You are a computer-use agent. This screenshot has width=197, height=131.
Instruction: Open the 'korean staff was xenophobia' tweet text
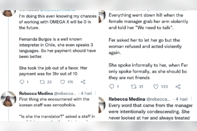pyautogui.click(x=54, y=102)
